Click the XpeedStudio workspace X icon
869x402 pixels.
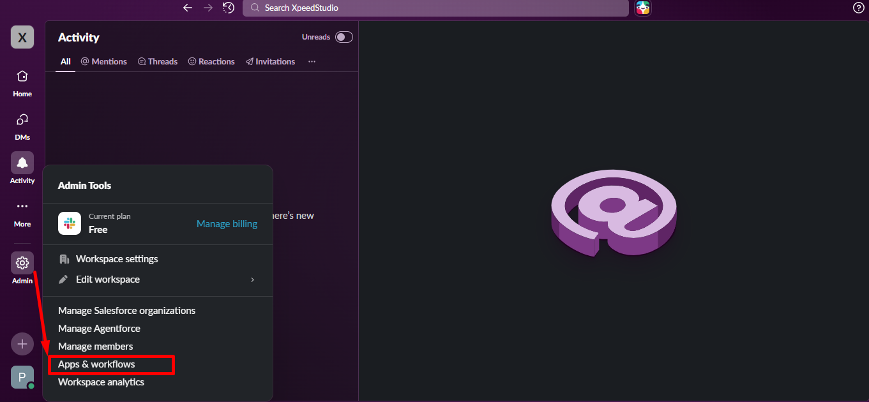click(x=22, y=37)
